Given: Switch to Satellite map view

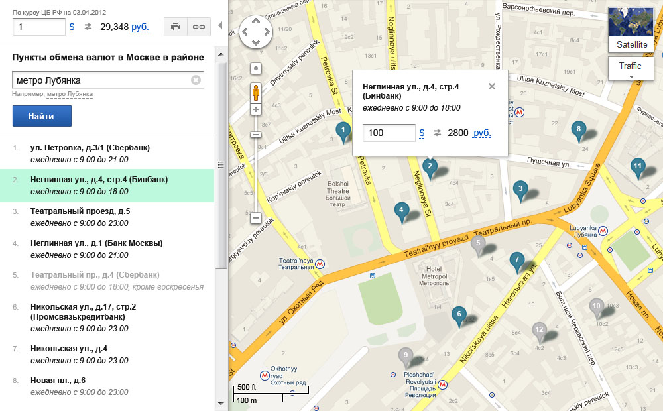Looking at the screenshot, I should click(631, 30).
